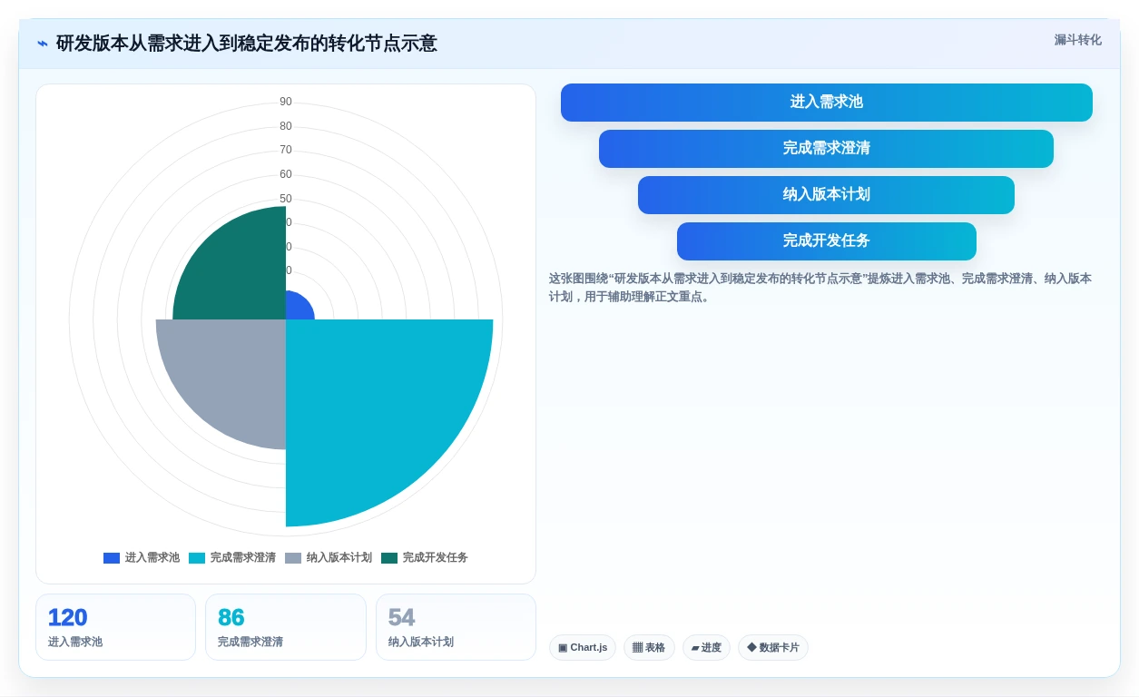Click the 漏斗转化 label in header
The height and width of the screenshot is (697, 1139).
click(1077, 40)
